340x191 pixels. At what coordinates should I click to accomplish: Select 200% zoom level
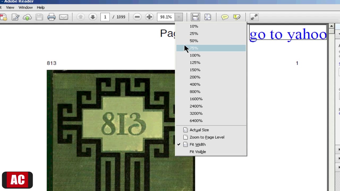pyautogui.click(x=211, y=77)
